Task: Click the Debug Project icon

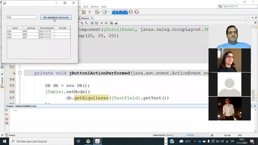Action: point(97,12)
